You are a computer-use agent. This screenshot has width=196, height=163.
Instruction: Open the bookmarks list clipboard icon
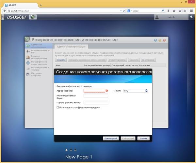coord(185,11)
